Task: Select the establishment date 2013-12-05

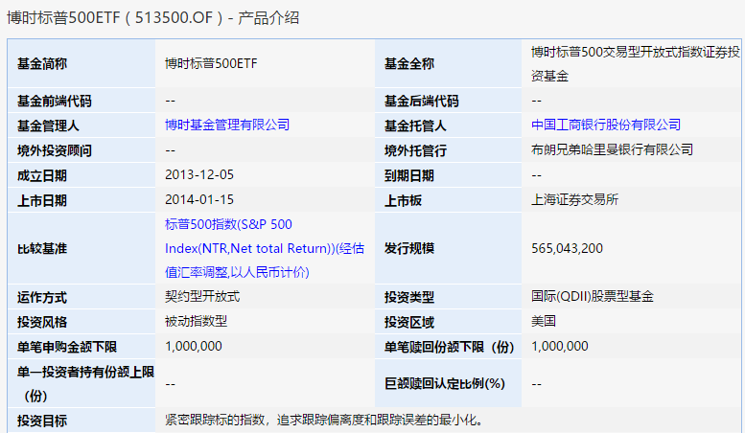Action: coord(199,174)
